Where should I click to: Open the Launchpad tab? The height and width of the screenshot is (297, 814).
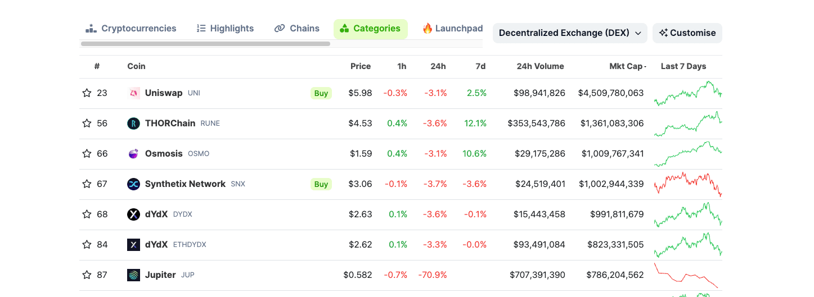(453, 28)
